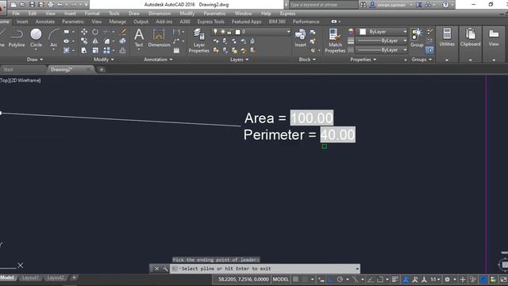Viewport: 508px width, 286px height.
Task: Open the ByLayer linetype dropdown
Action: (382, 50)
